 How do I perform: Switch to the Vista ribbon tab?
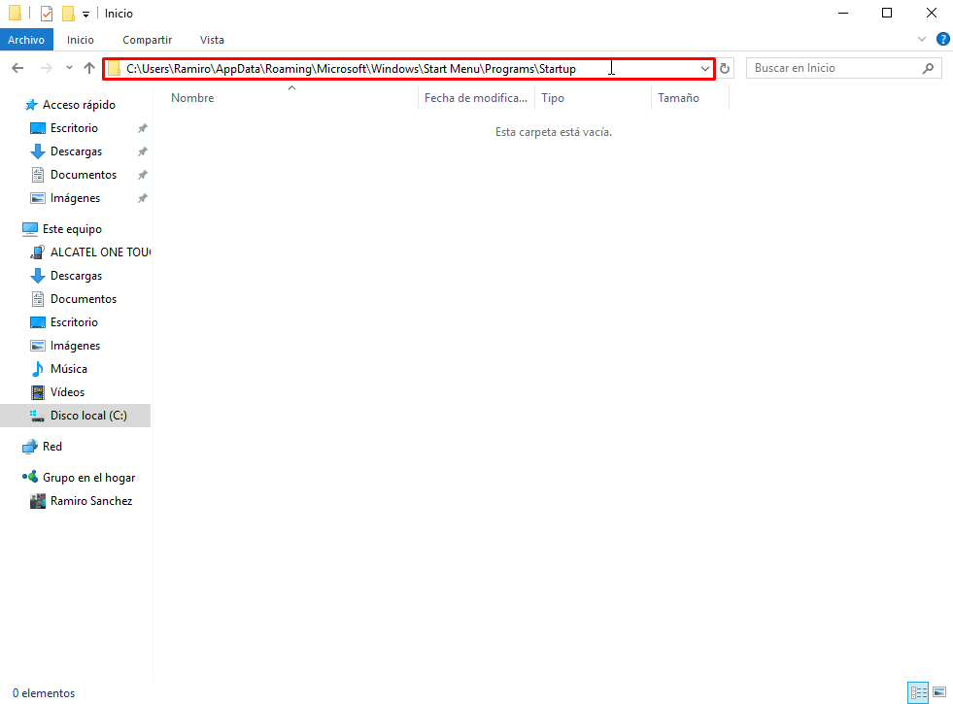coord(212,39)
